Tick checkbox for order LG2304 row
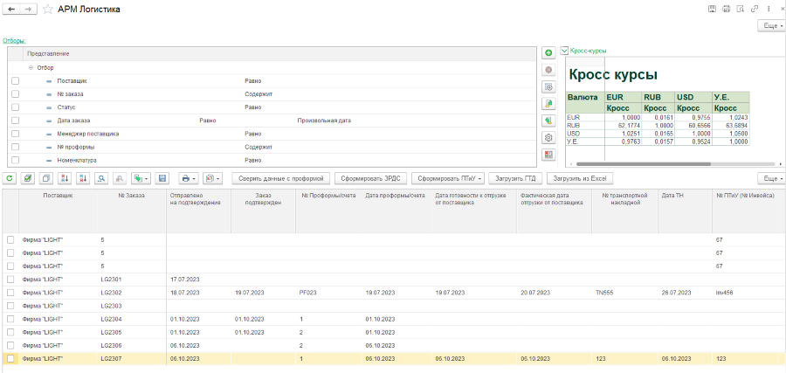The width and height of the screenshot is (786, 373). coord(10,319)
